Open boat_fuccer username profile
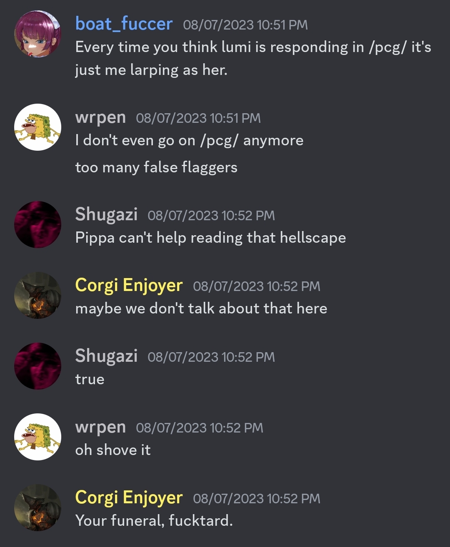This screenshot has width=450, height=547. click(x=124, y=24)
